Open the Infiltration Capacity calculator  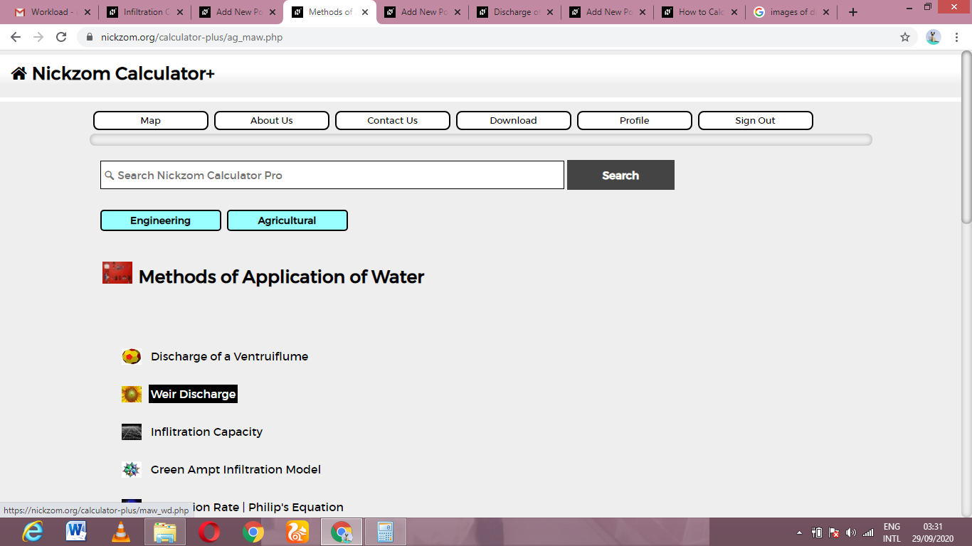pos(206,432)
